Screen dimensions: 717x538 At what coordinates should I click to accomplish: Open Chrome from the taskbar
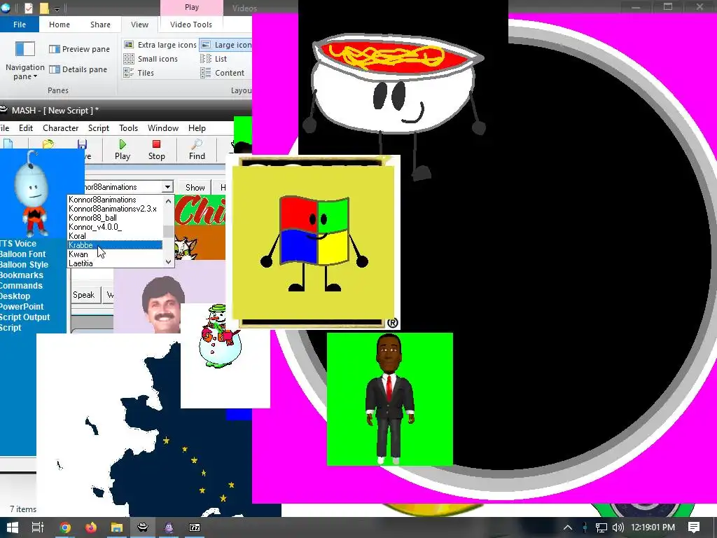pyautogui.click(x=65, y=527)
